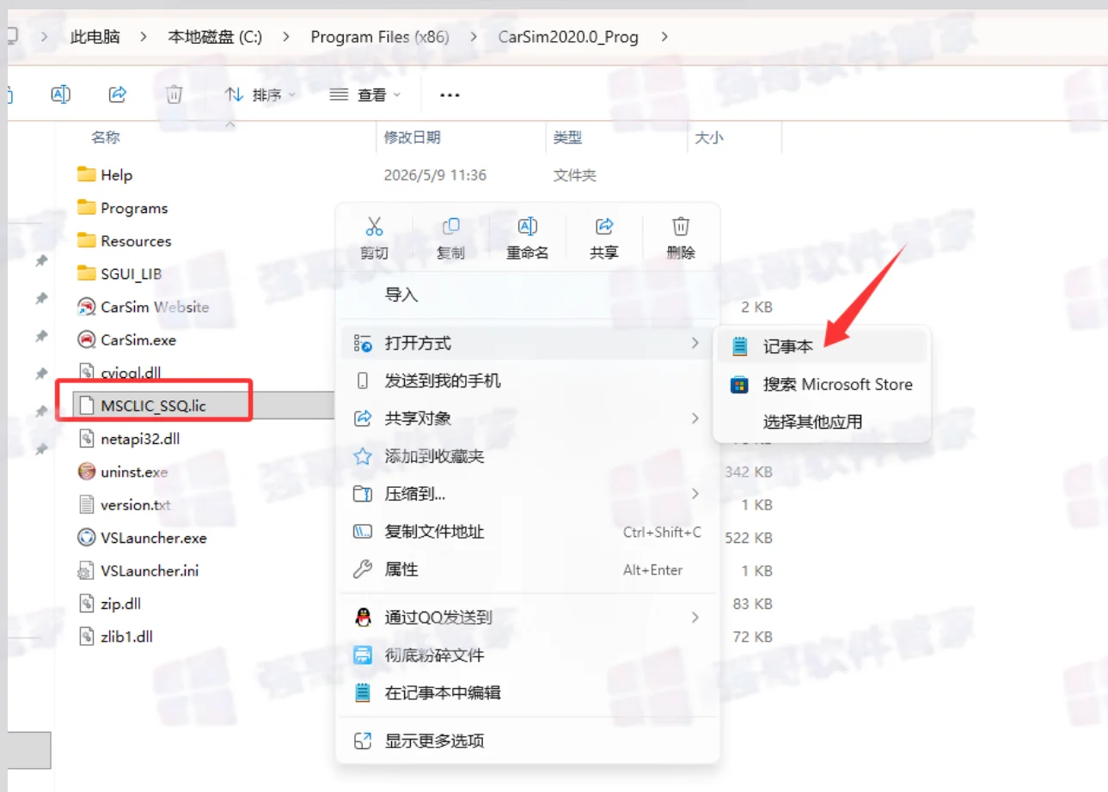Viewport: 1108px width, 792px height.
Task: Expand the 打开方式 submenu arrow
Action: click(x=695, y=343)
